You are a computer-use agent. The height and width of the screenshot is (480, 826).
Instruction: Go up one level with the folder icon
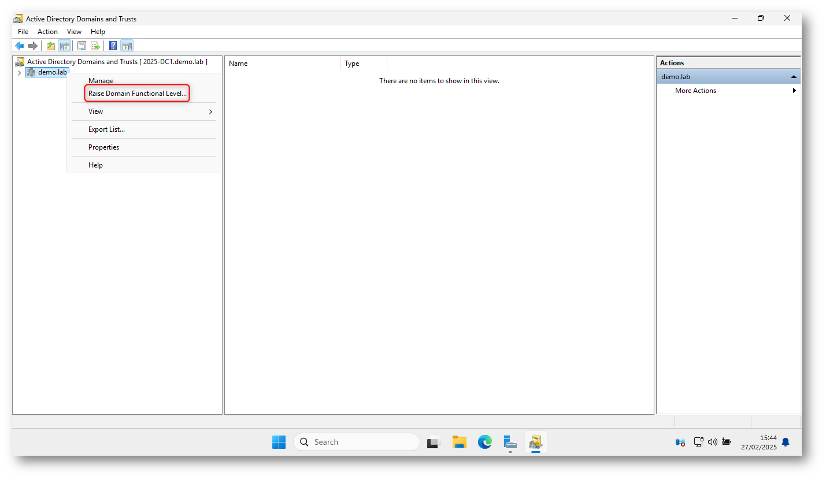51,46
